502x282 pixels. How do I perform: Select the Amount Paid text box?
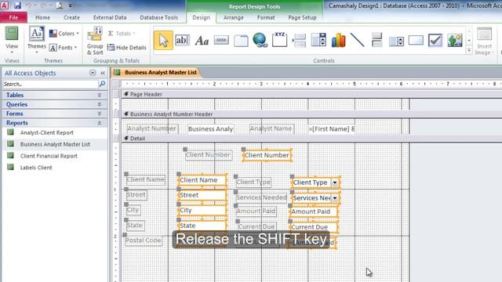tap(314, 211)
